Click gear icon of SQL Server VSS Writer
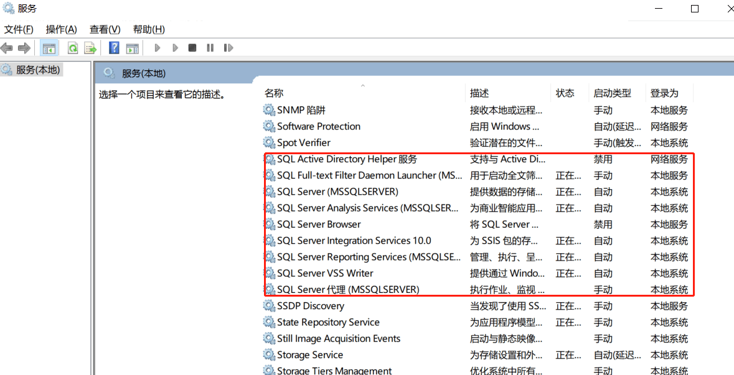The width and height of the screenshot is (734, 375). tap(270, 273)
